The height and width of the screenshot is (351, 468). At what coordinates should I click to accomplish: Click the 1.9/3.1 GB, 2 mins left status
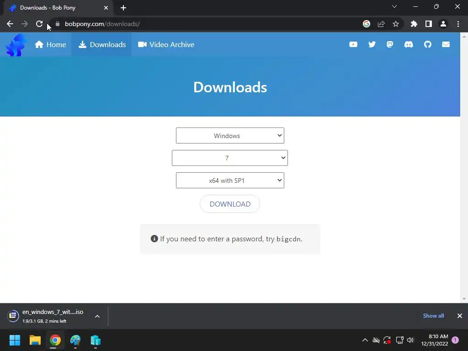click(x=44, y=321)
